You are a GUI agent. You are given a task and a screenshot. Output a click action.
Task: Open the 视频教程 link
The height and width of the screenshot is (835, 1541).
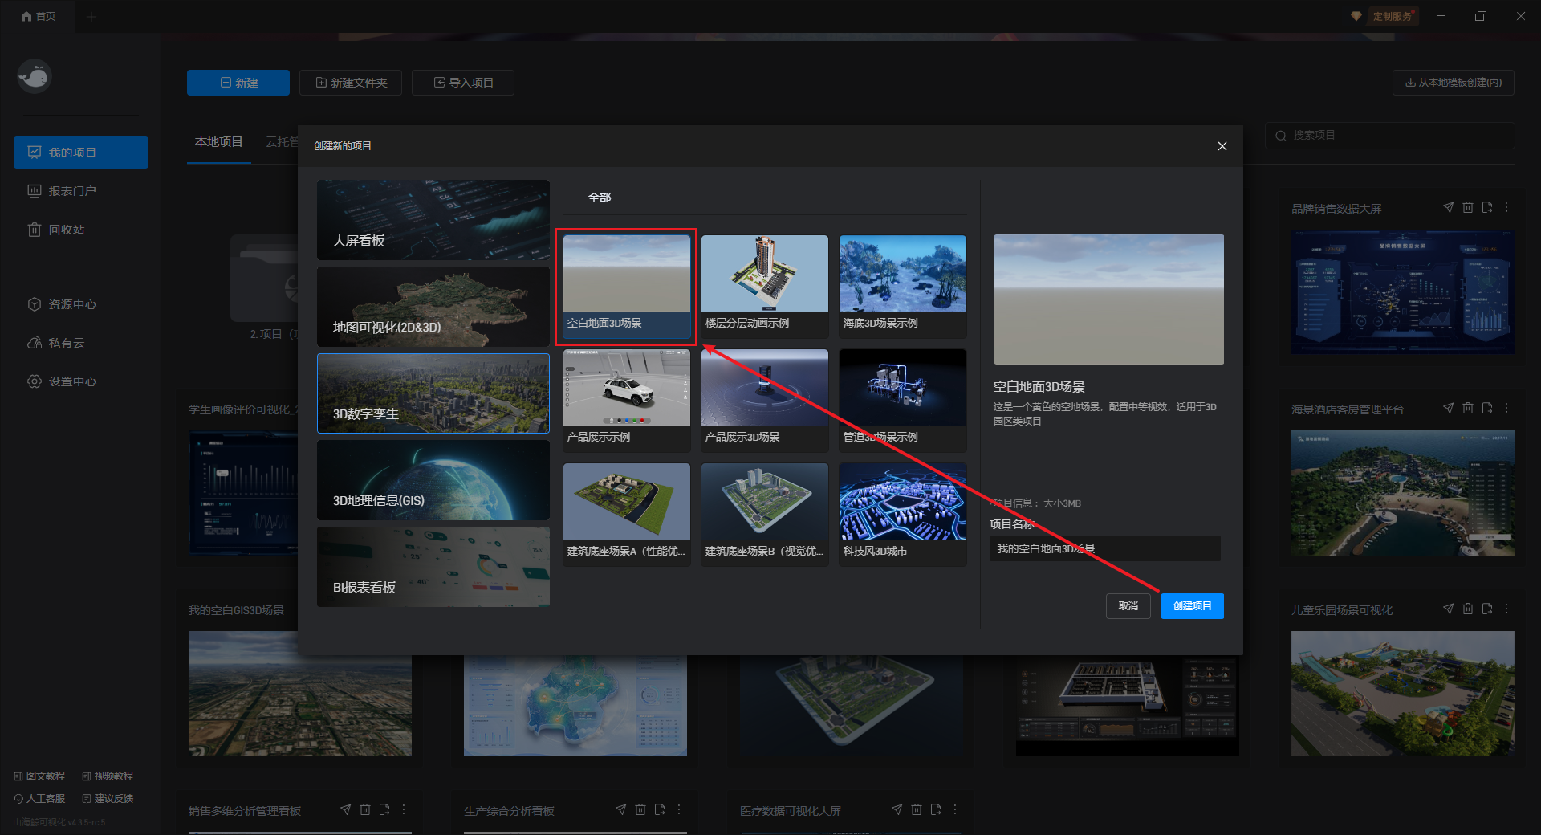click(x=108, y=776)
